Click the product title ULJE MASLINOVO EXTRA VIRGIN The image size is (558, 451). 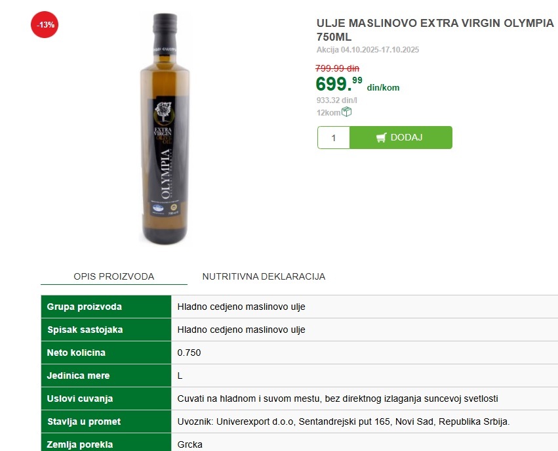(x=435, y=30)
